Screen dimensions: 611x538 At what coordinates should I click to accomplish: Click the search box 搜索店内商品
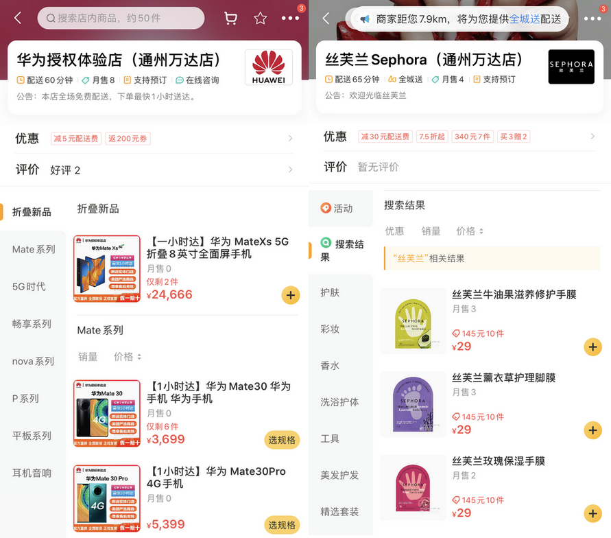(121, 18)
